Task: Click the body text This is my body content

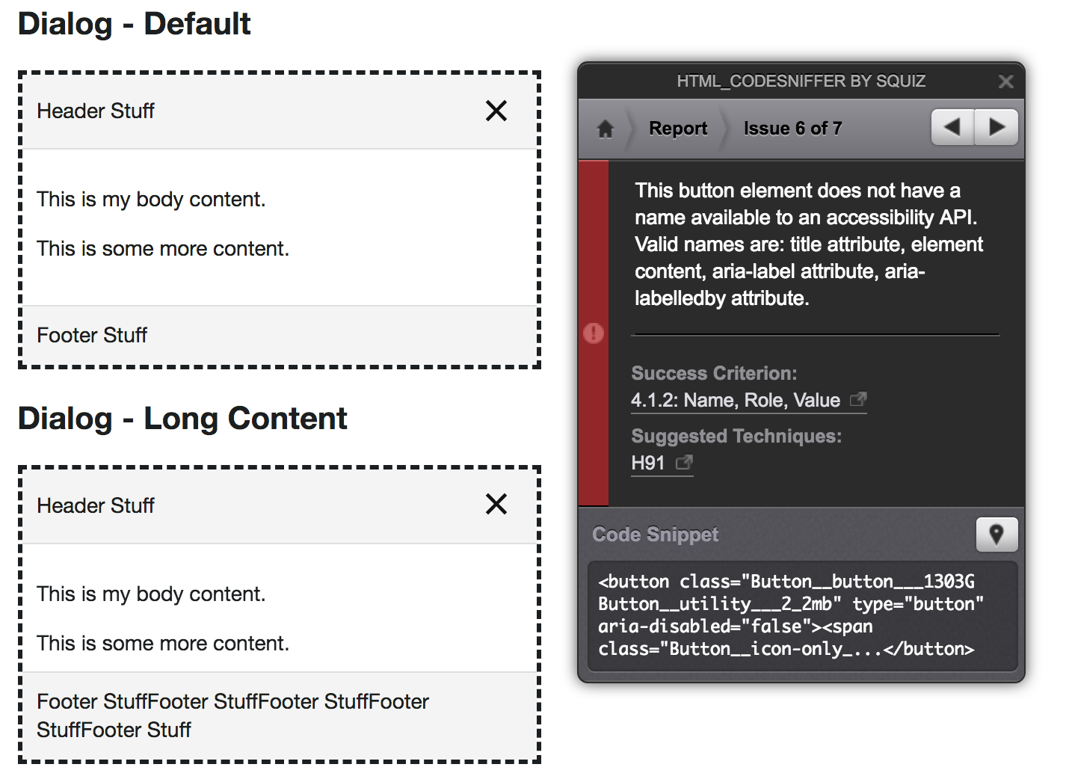Action: click(150, 199)
